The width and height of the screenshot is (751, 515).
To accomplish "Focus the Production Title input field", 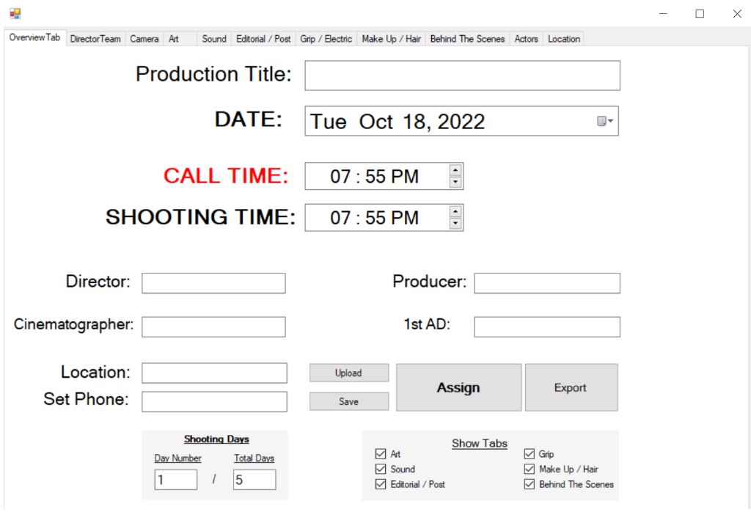I will 462,76.
